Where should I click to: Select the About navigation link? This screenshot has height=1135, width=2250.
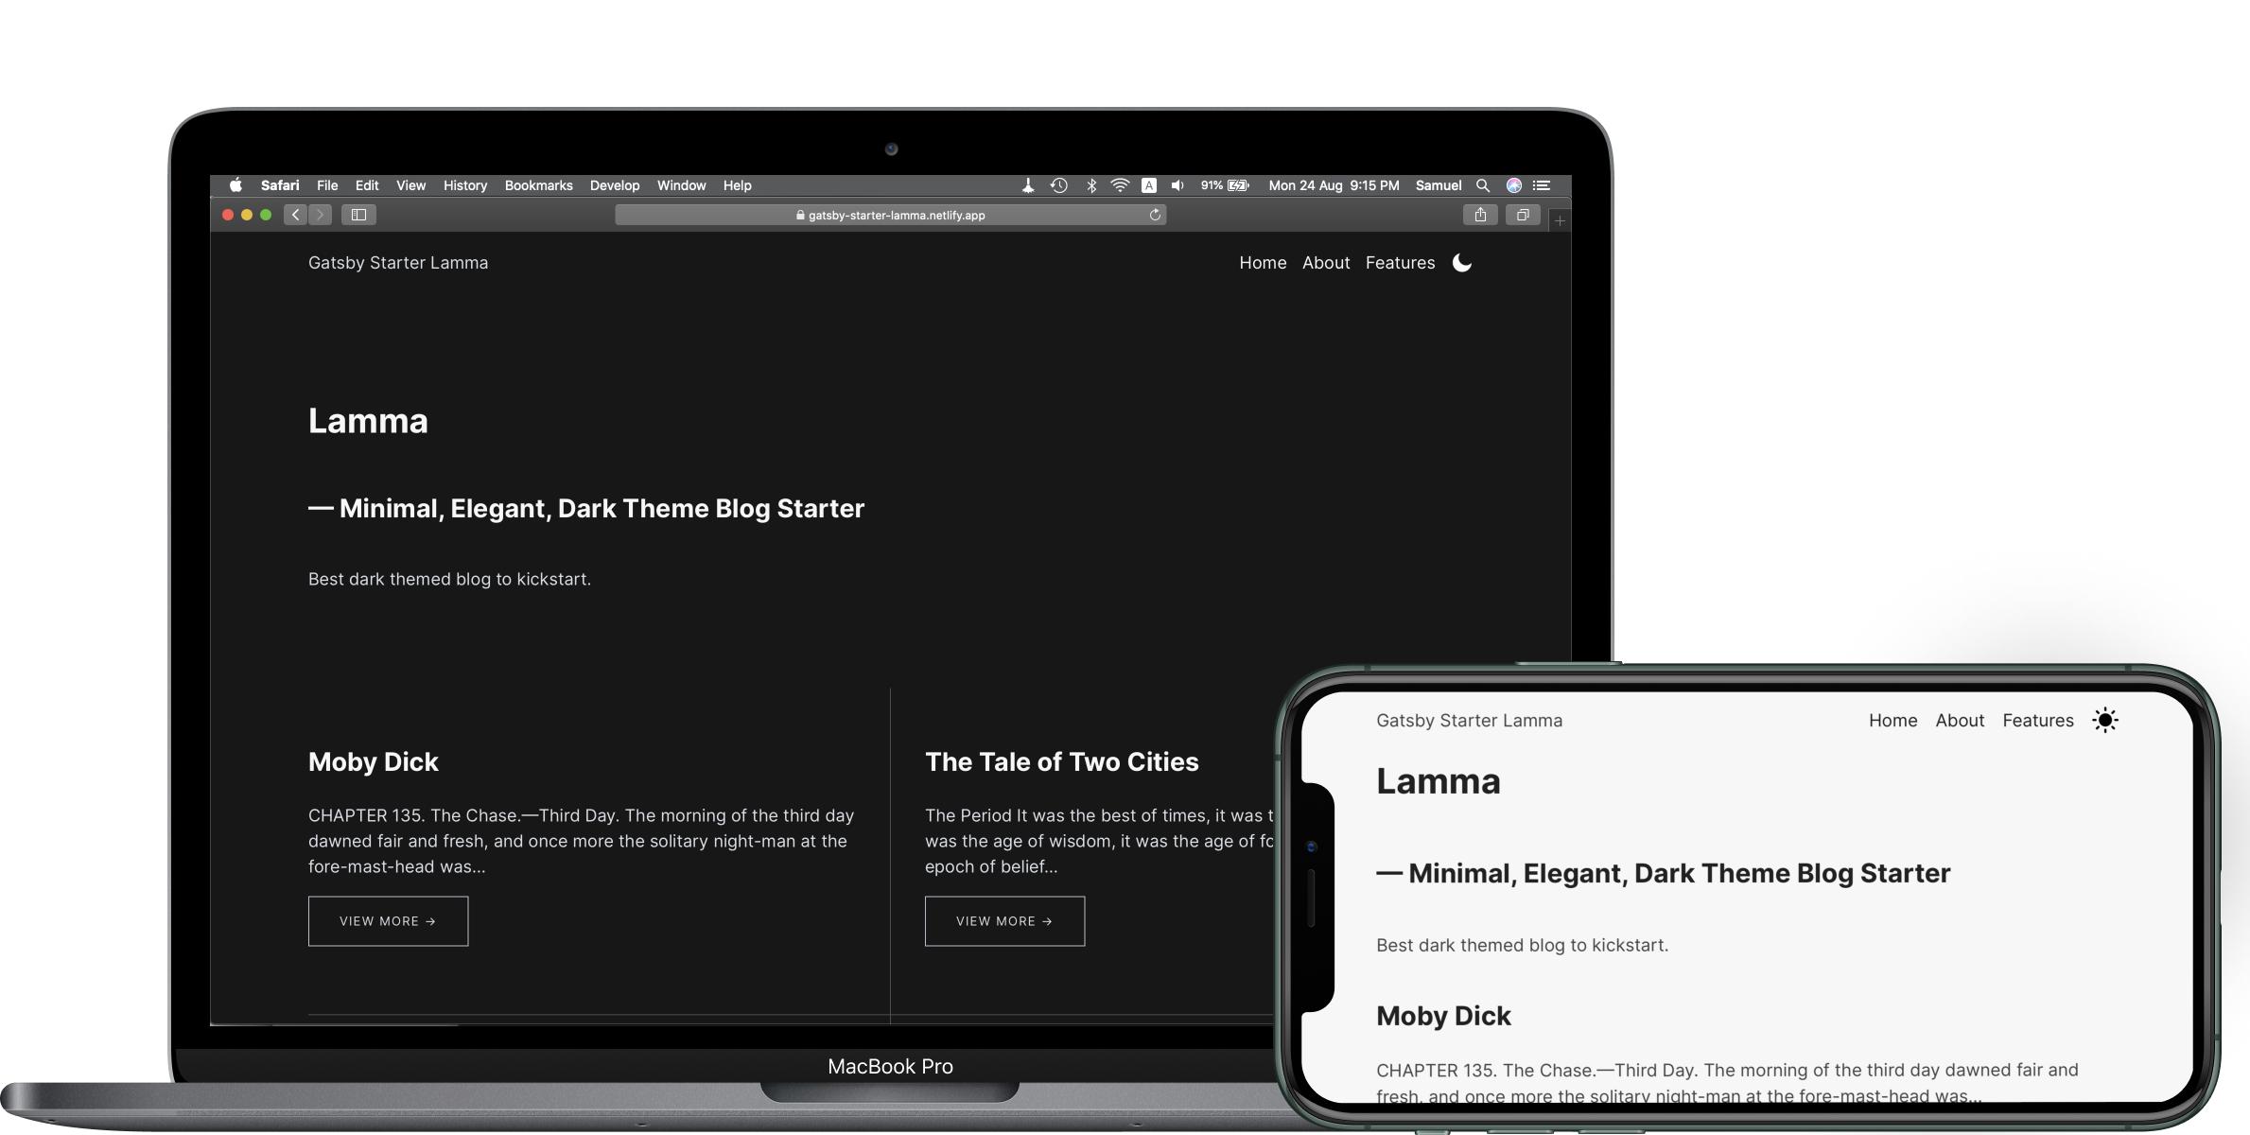1325,262
